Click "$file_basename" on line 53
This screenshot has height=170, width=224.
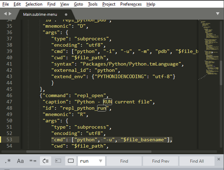coord(144,139)
